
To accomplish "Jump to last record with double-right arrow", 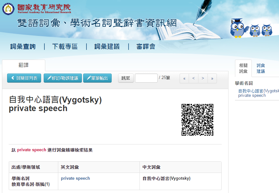I will coord(212,78).
